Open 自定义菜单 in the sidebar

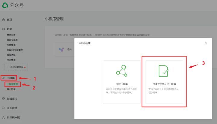12,40
